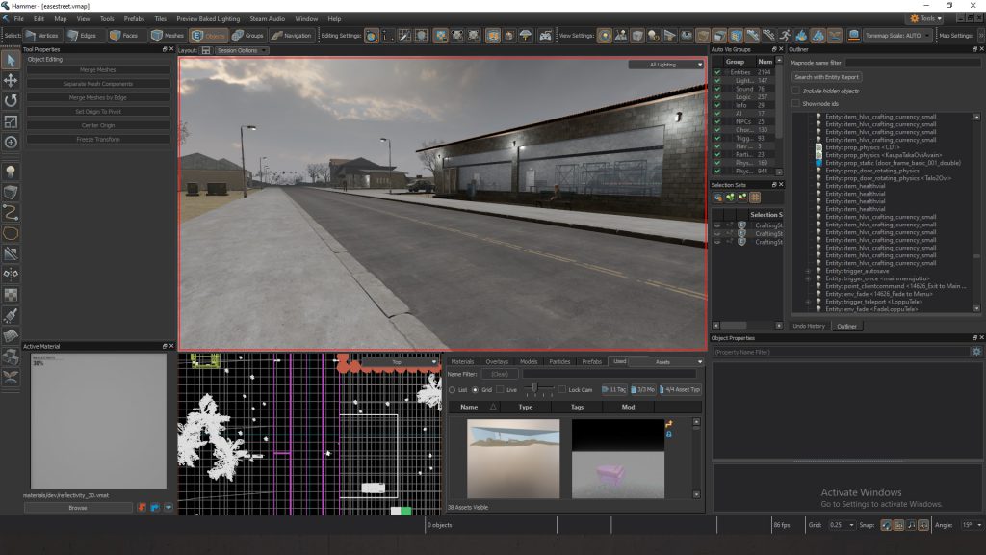The height and width of the screenshot is (555, 986).
Task: Select the List view radio button
Action: pos(453,389)
